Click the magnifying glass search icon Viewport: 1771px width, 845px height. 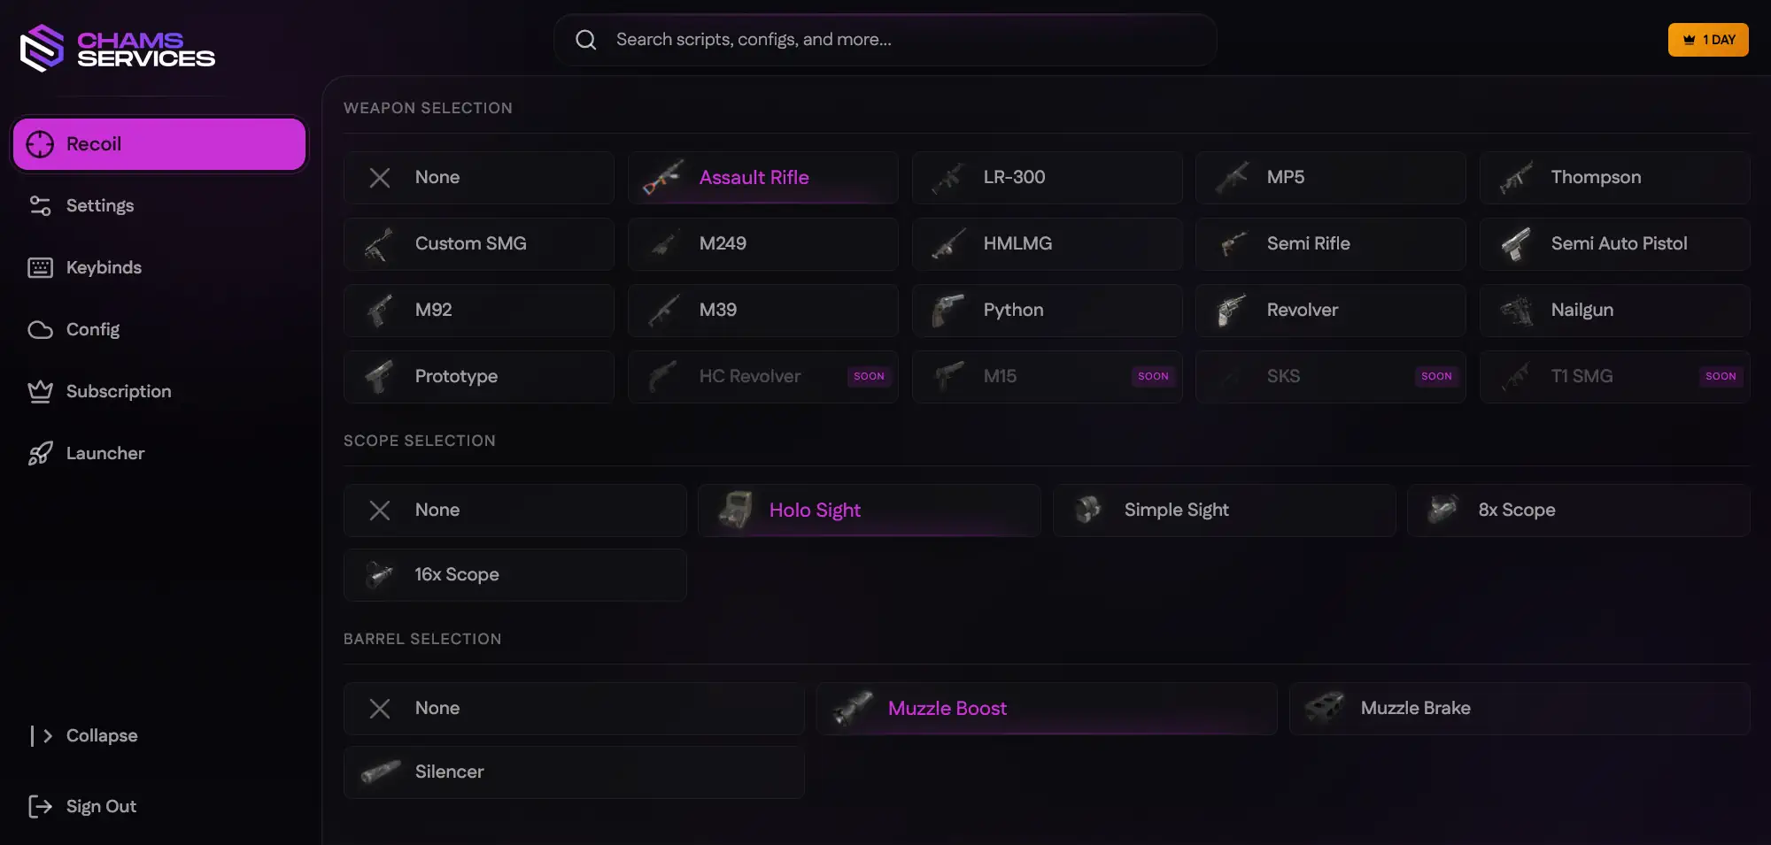[585, 40]
